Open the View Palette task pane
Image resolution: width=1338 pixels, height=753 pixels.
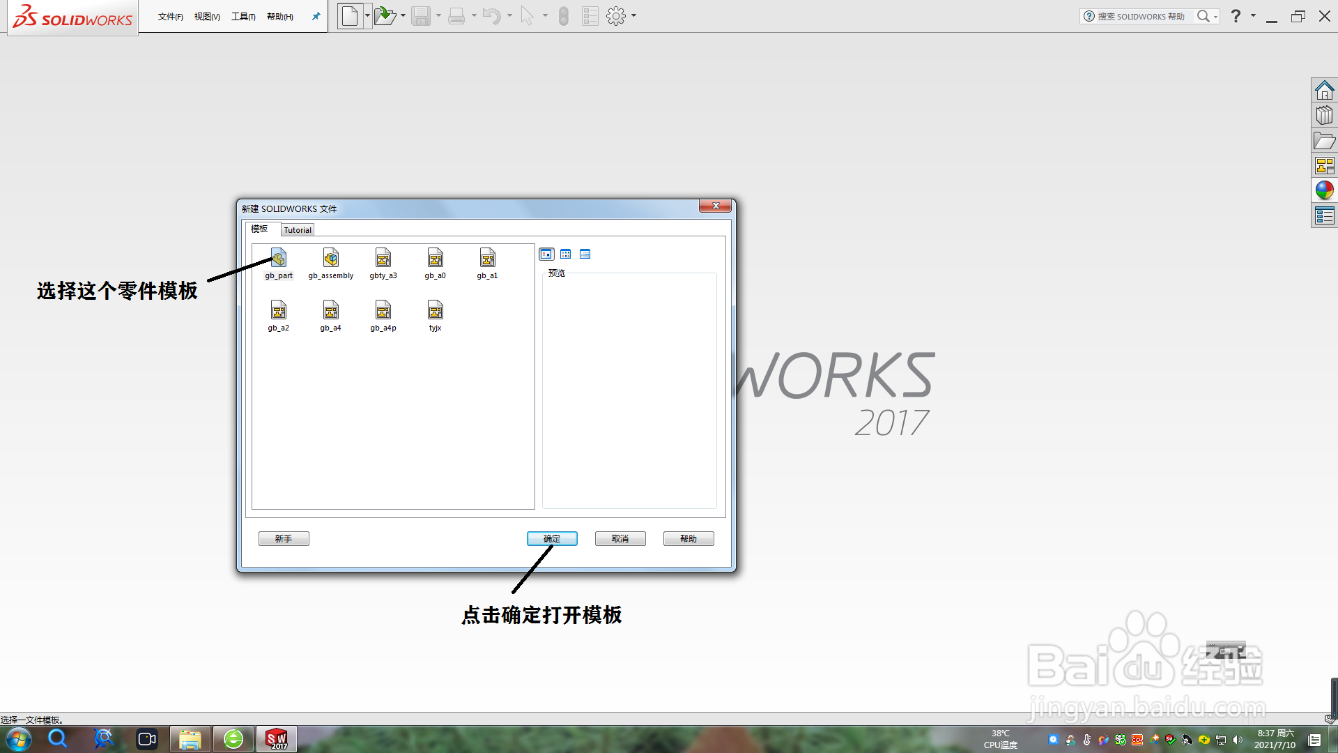[1324, 165]
